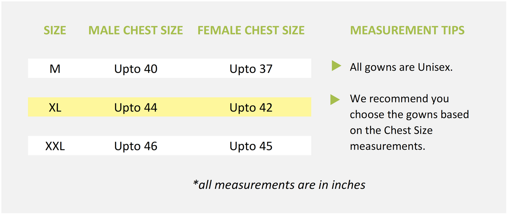The image size is (507, 214).
Task: Click the FEMALE CHEST SIZE header
Action: coord(251,31)
